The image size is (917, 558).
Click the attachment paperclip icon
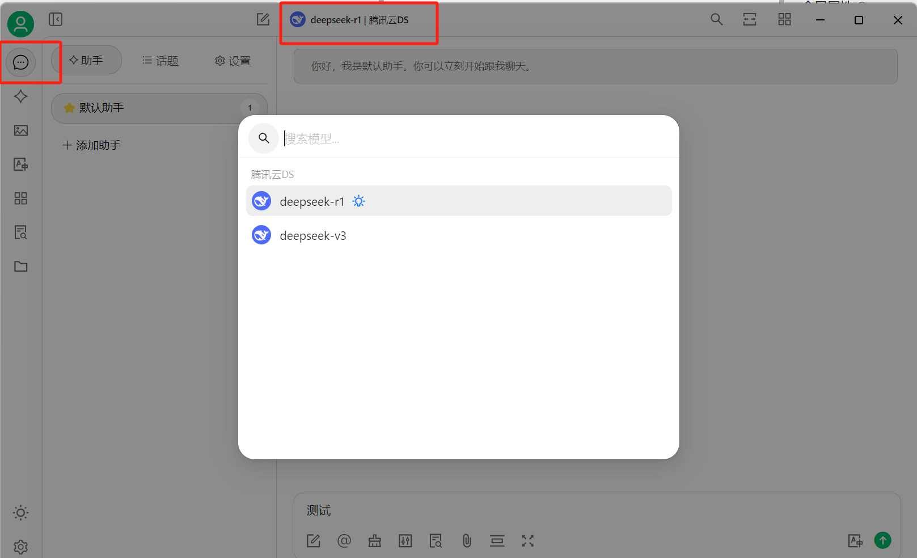(467, 541)
